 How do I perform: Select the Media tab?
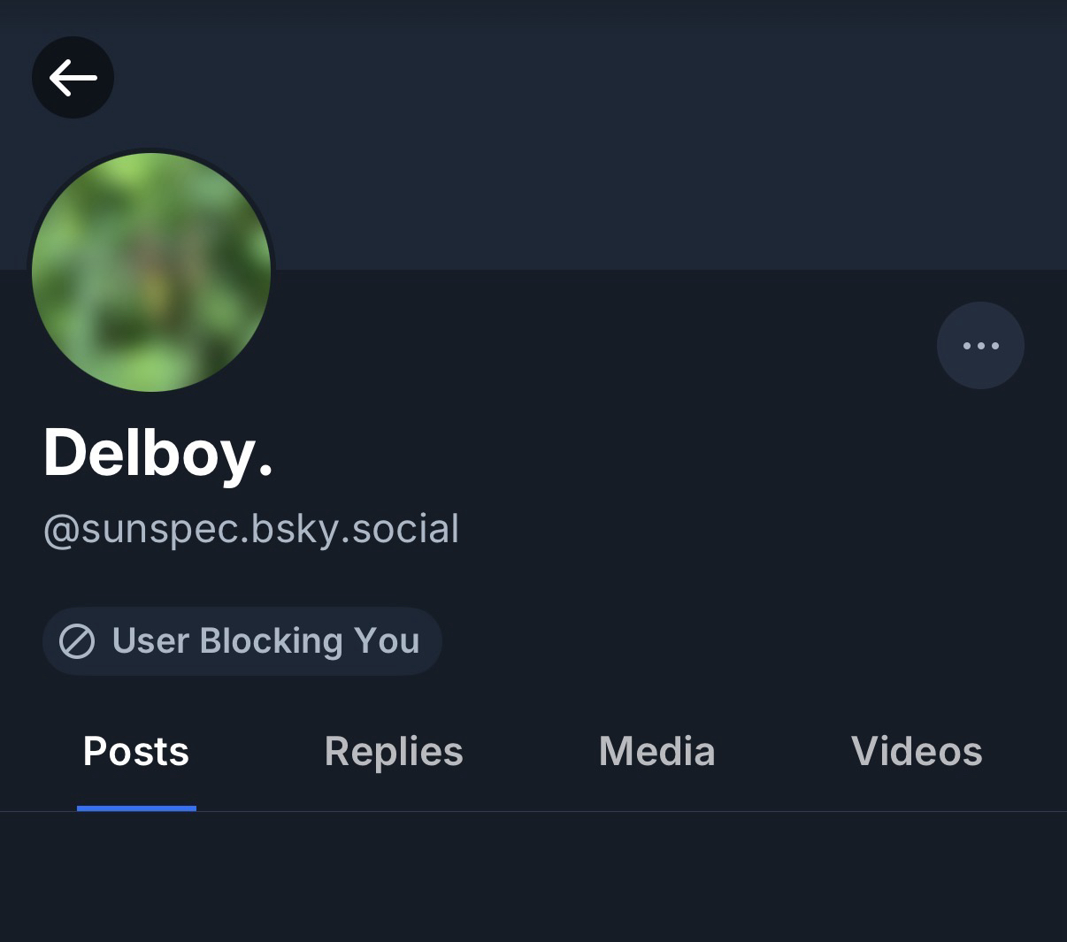[x=656, y=752]
